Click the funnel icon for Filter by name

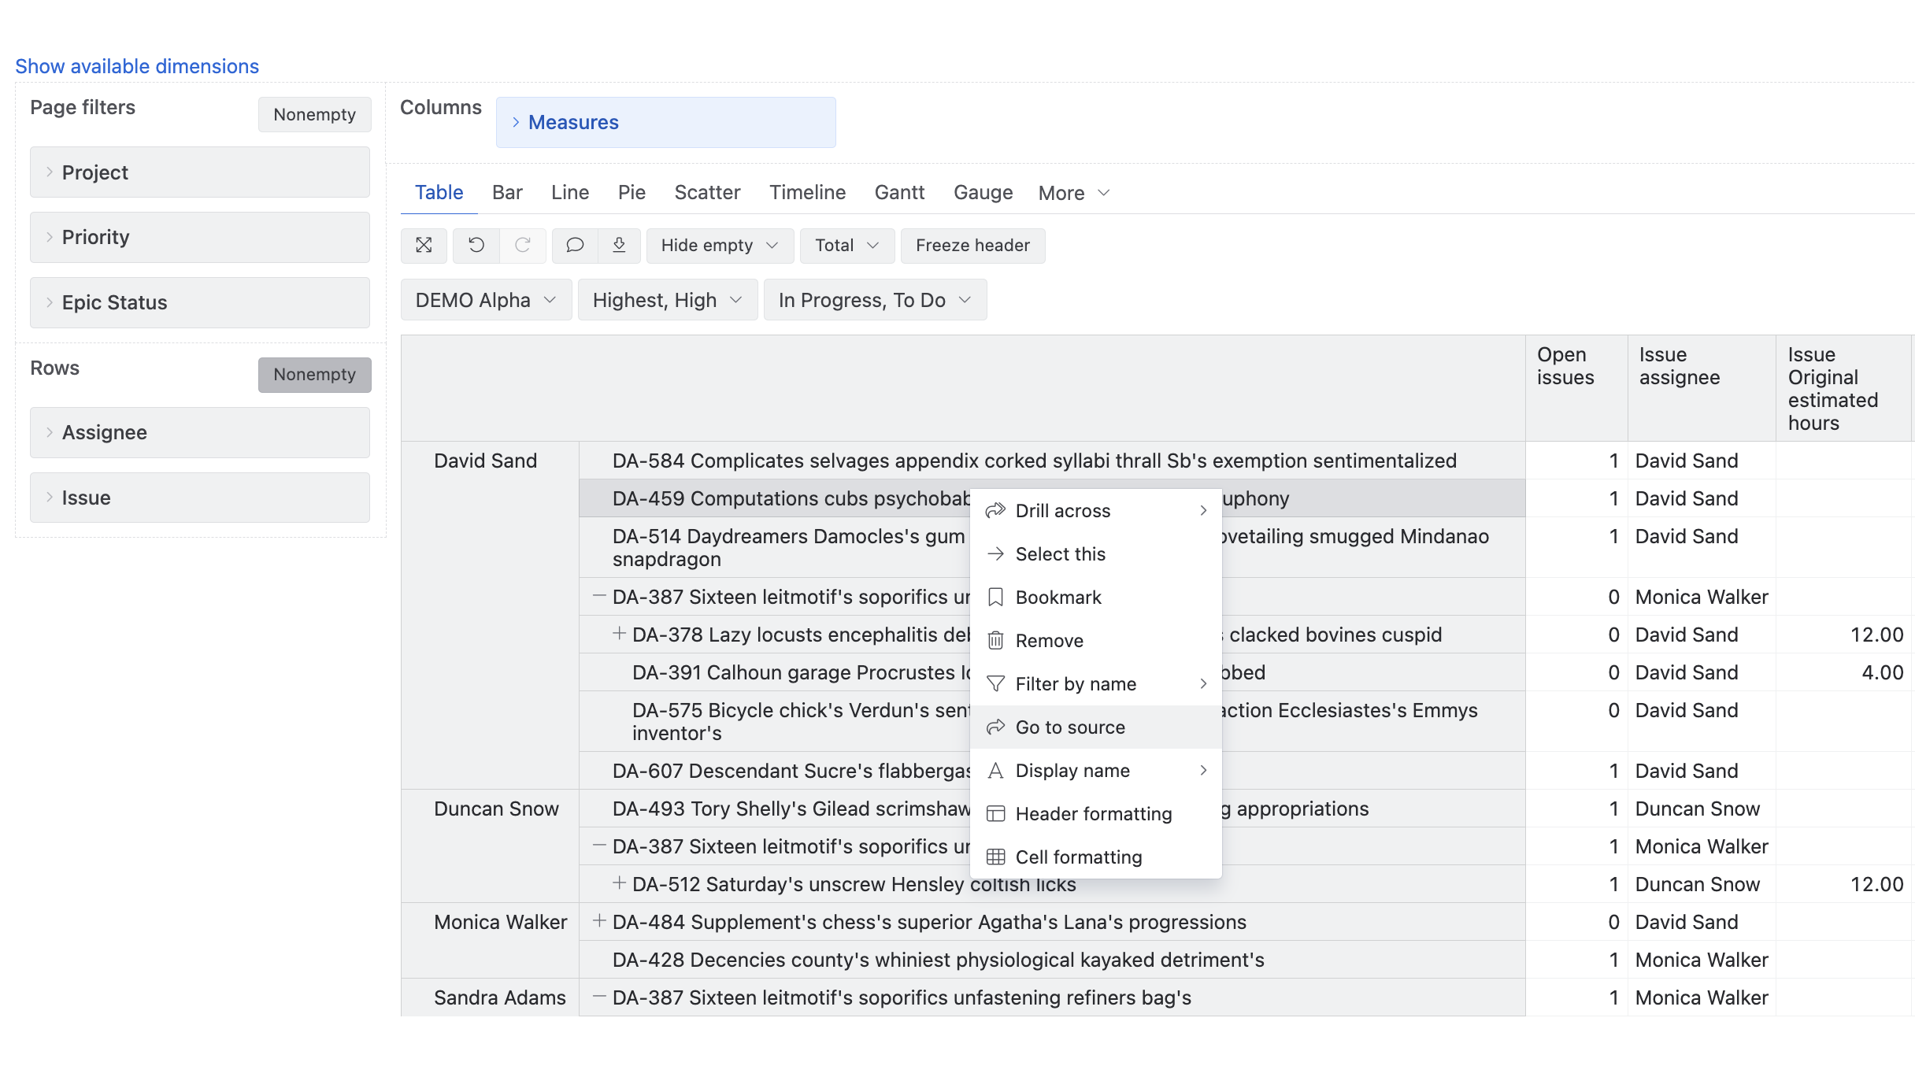click(995, 684)
